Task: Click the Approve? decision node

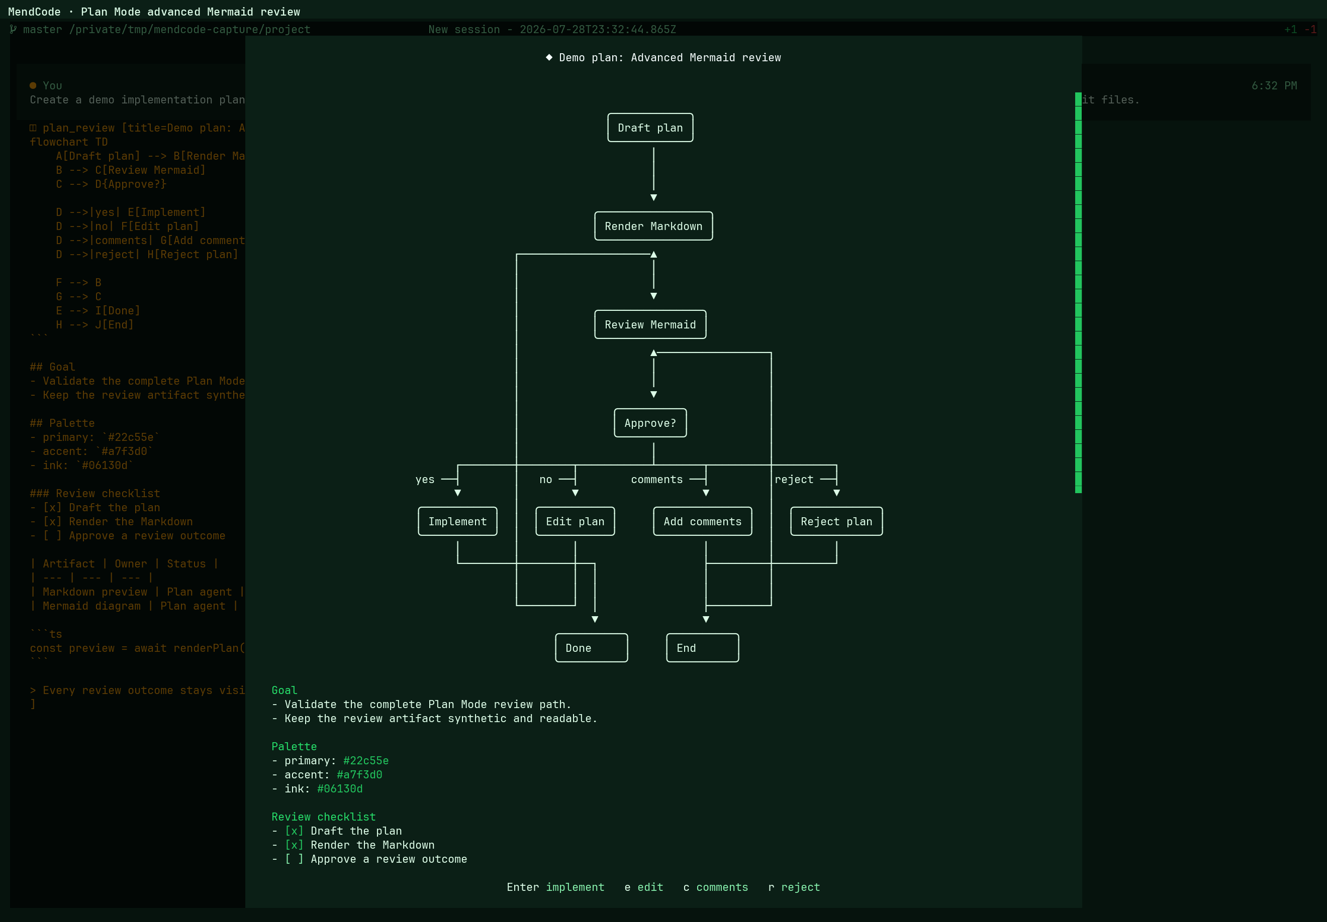Action: pos(650,423)
